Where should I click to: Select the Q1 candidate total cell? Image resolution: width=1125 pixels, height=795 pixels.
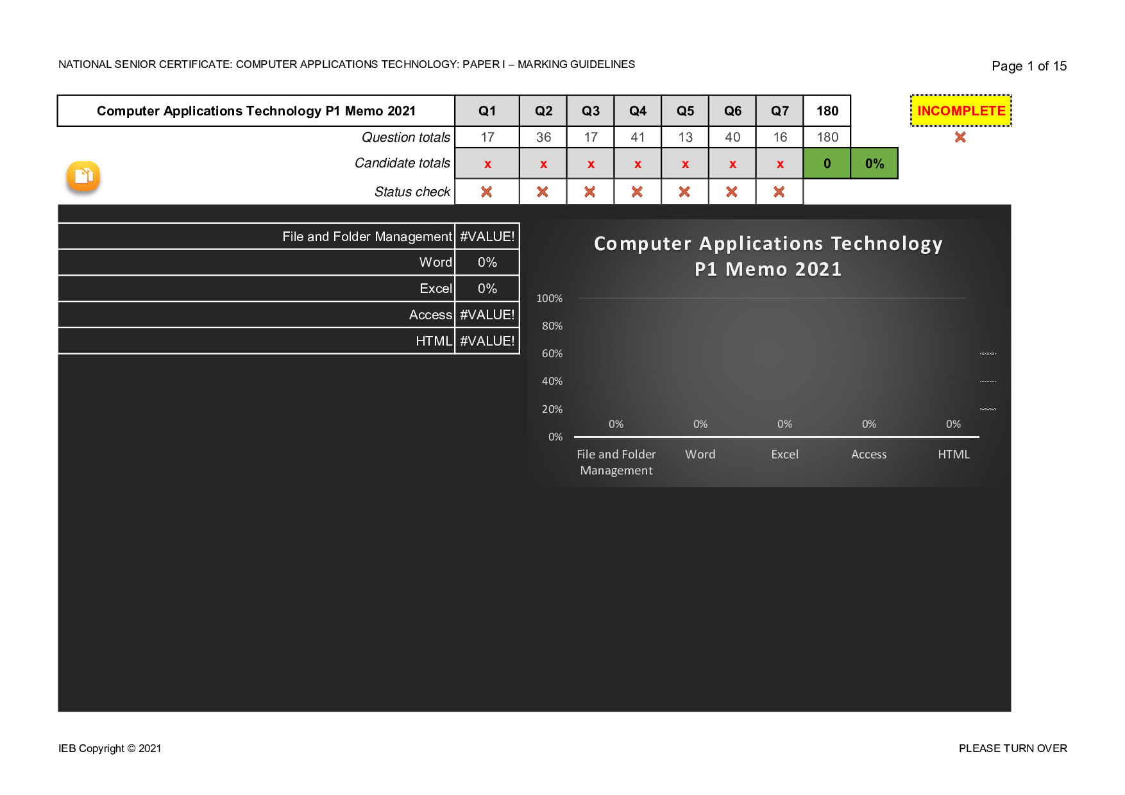coord(487,163)
